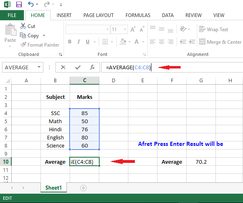Open the font size dropdown

pos(125,29)
